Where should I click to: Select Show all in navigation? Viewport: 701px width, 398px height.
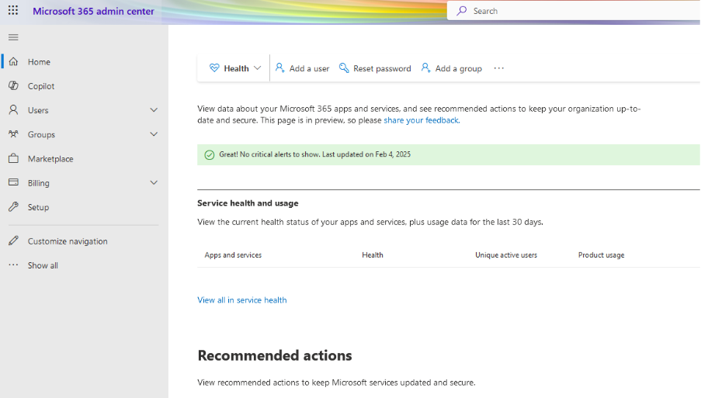[43, 265]
